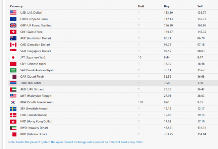Click the Saudi Arabian flag icon
Viewport: 218px width, 149px height.
pos(13,70)
